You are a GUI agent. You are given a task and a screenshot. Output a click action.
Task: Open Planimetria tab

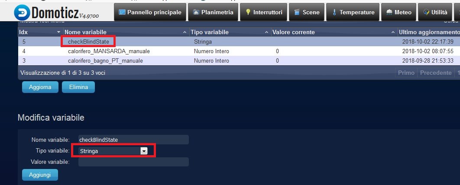coord(213,12)
